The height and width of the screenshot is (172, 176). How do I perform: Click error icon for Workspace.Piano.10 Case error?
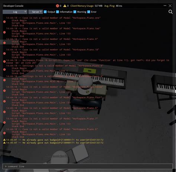4,53
